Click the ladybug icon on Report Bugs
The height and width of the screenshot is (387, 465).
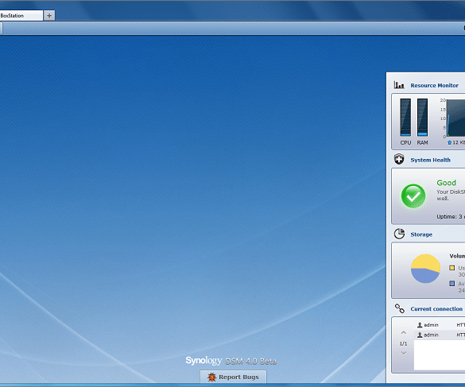pyautogui.click(x=211, y=377)
